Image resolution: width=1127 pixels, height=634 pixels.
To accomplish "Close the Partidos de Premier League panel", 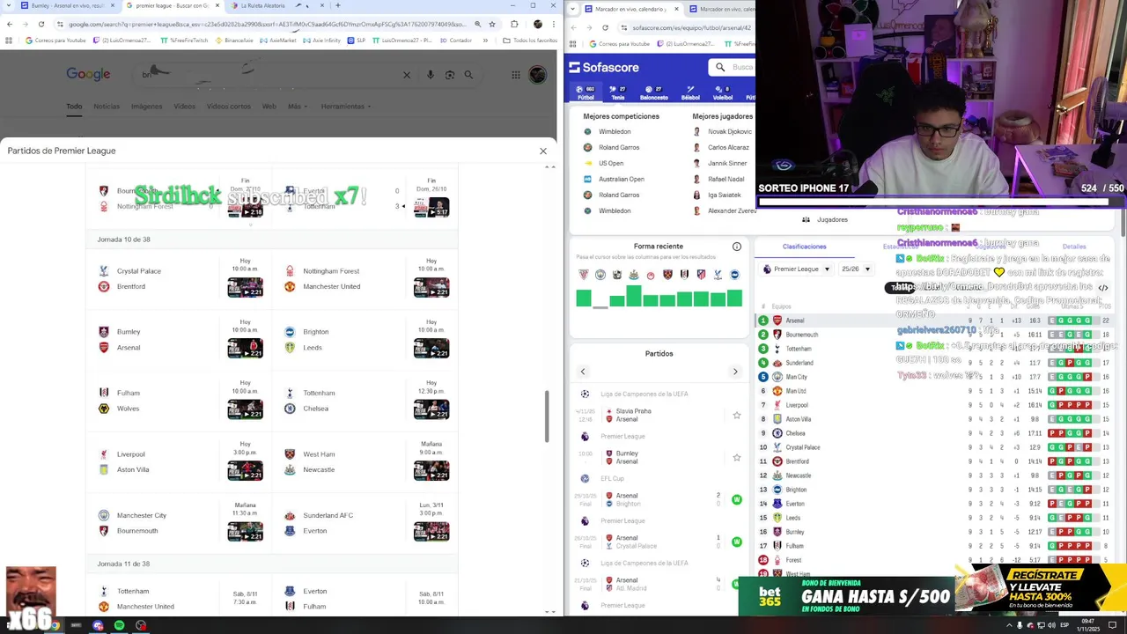I will click(x=543, y=151).
